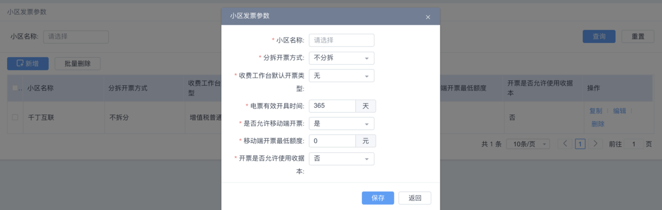Go to previous page arrow

point(565,144)
